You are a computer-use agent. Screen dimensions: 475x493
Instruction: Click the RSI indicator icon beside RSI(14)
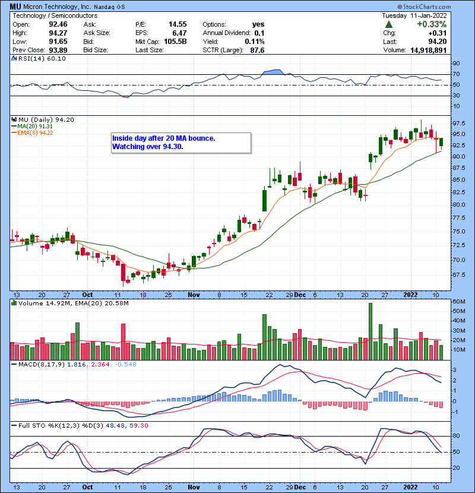pos(14,58)
